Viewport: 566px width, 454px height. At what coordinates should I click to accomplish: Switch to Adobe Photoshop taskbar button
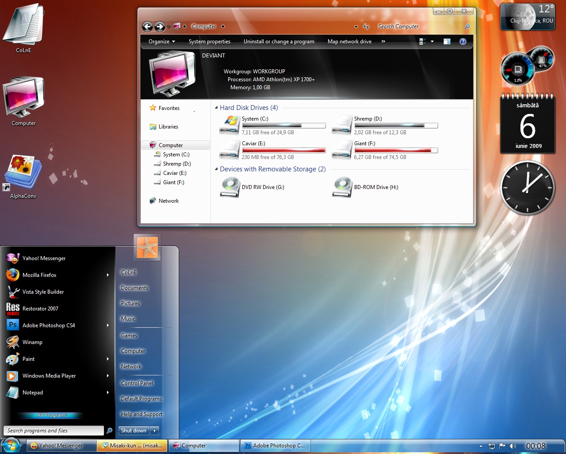[275, 446]
